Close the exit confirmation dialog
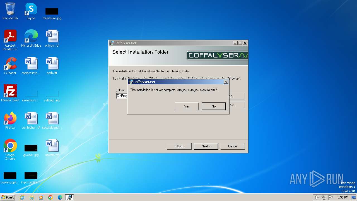 coord(226,82)
